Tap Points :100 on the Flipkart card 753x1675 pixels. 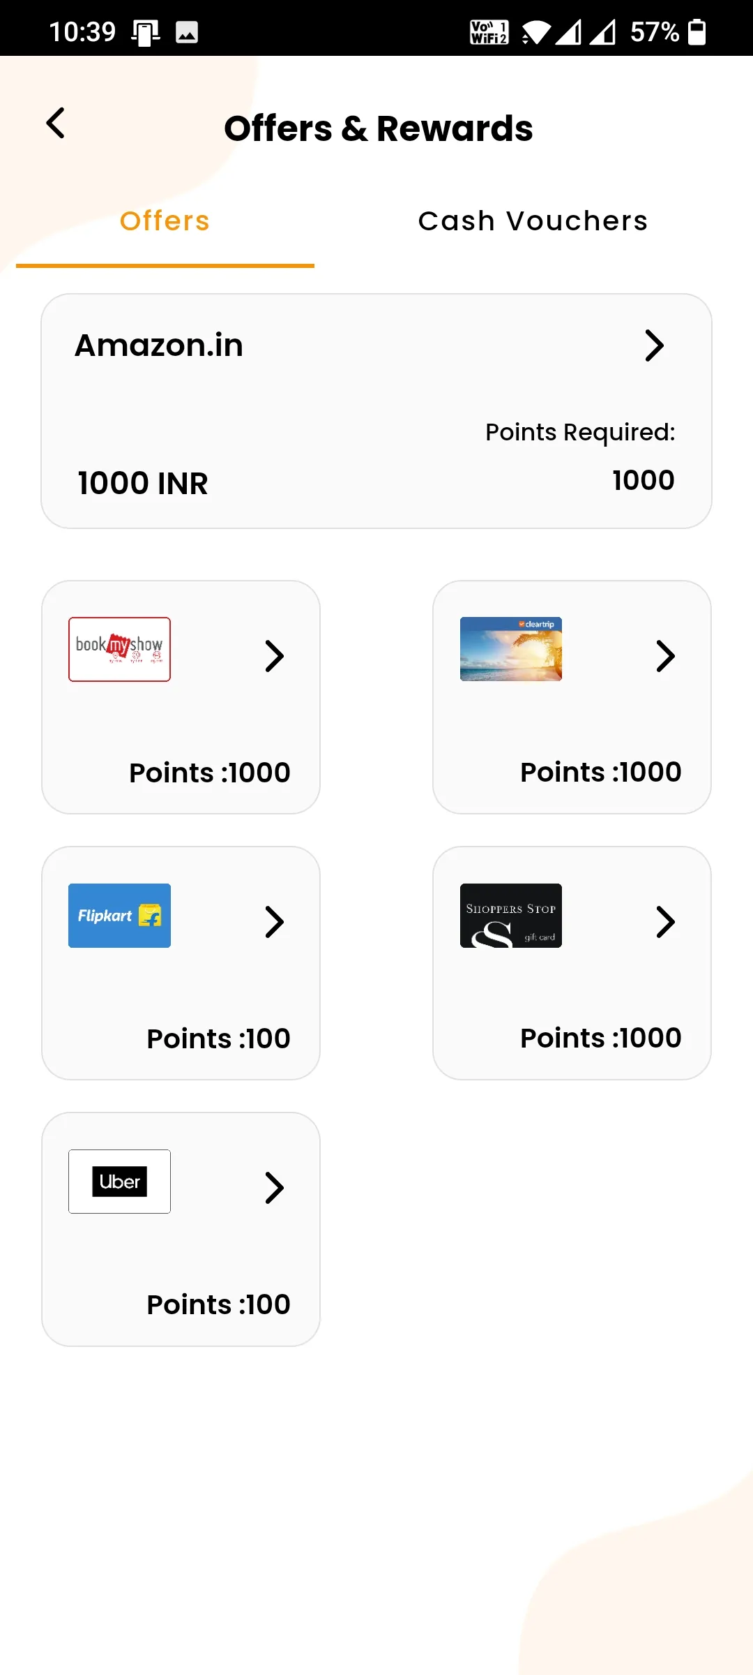coord(218,1038)
